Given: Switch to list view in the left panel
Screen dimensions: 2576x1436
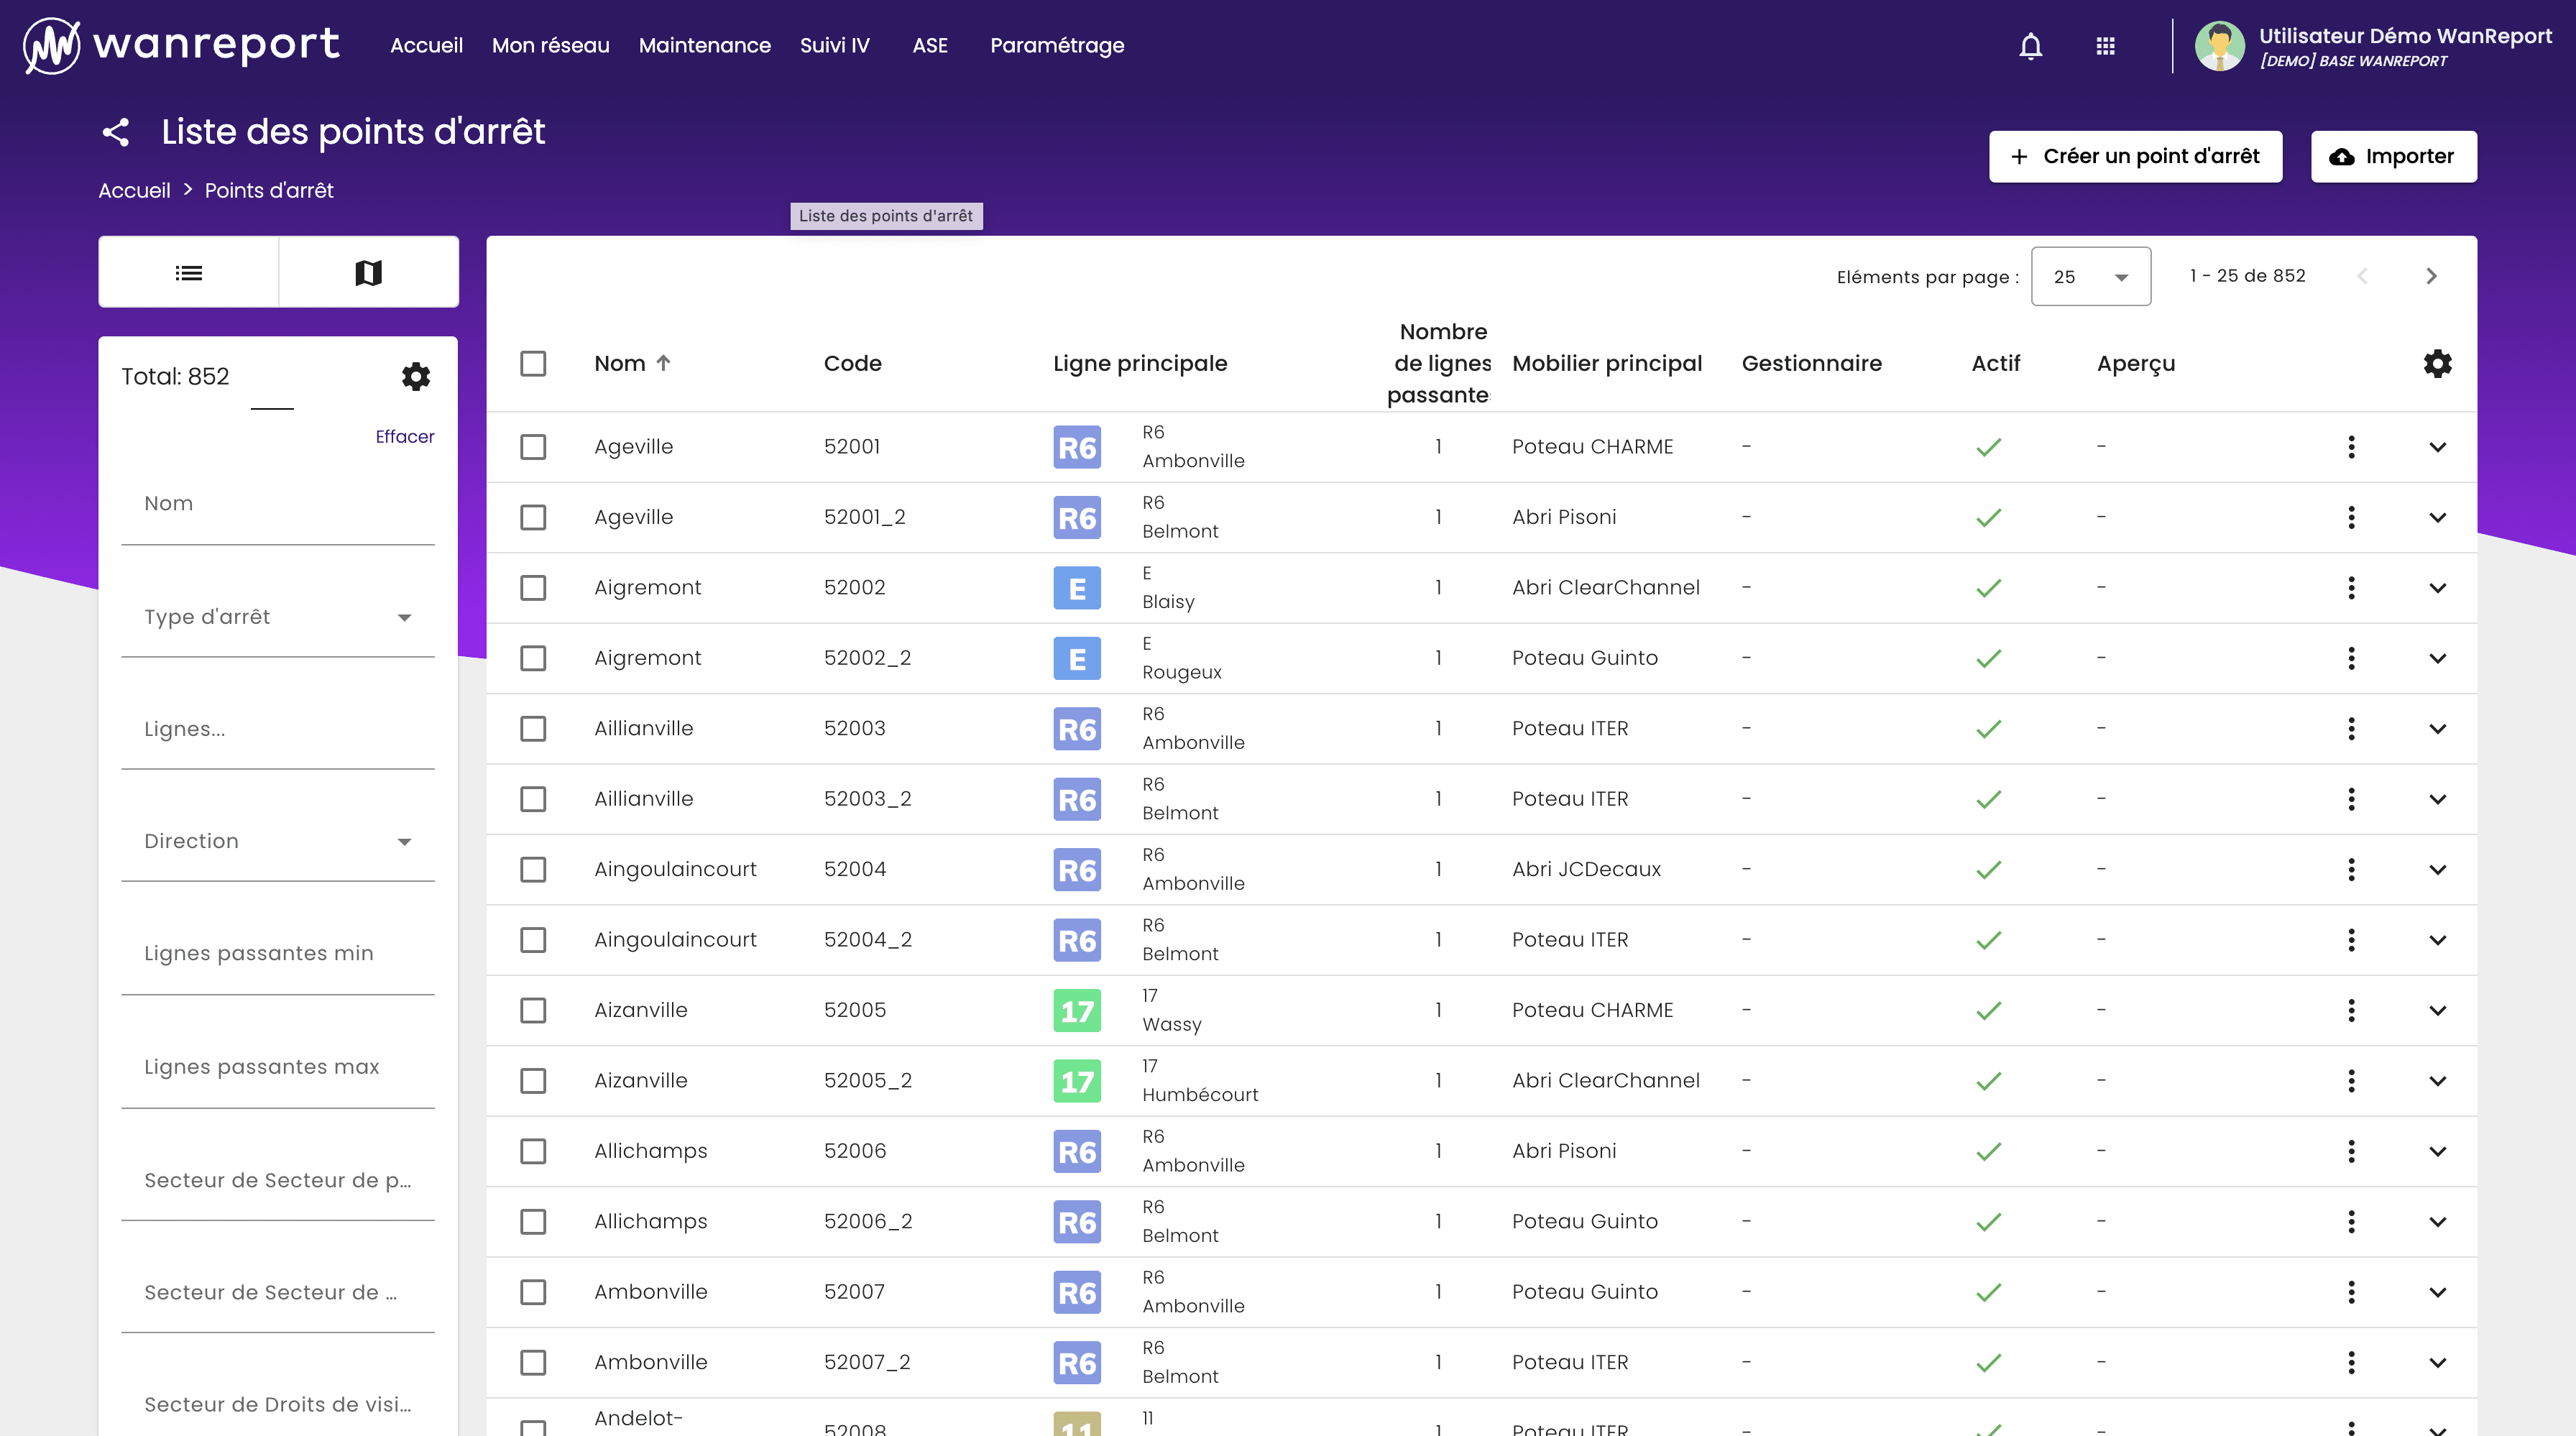Looking at the screenshot, I should pyautogui.click(x=189, y=271).
